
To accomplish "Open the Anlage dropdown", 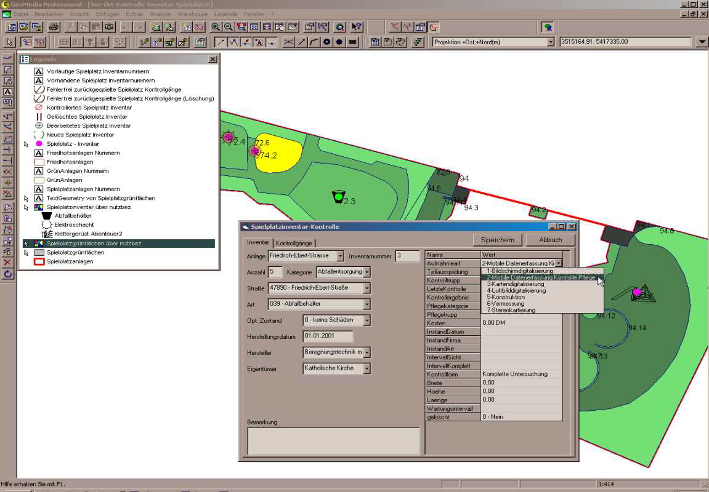I will pos(340,256).
